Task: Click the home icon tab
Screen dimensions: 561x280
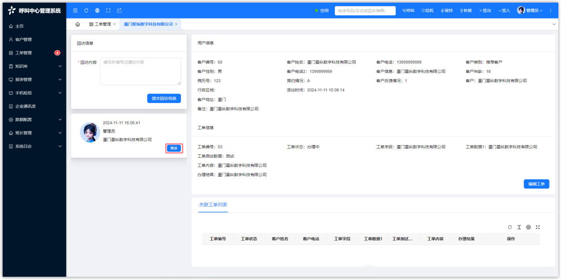Action: click(78, 24)
